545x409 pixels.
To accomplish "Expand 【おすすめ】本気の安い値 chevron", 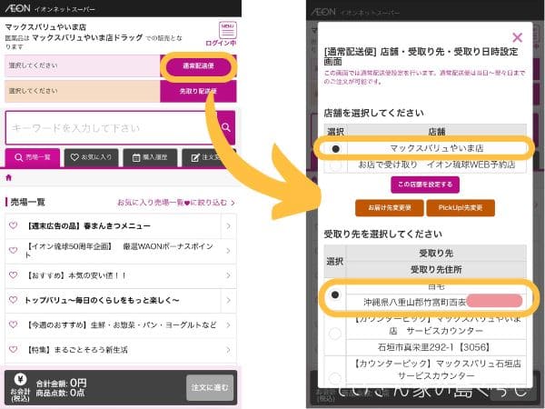I will click(x=228, y=275).
